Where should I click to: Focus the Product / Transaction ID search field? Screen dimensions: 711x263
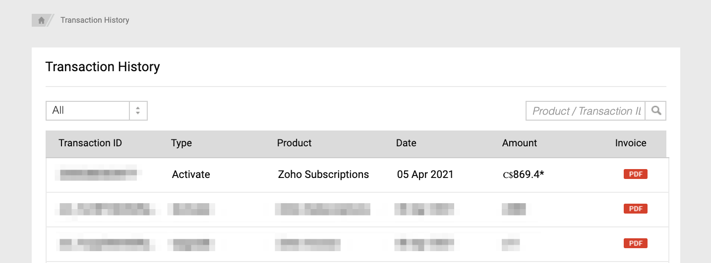586,111
